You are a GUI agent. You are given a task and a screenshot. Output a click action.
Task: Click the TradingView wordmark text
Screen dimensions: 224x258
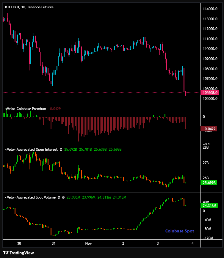pyautogui.click(x=22, y=253)
